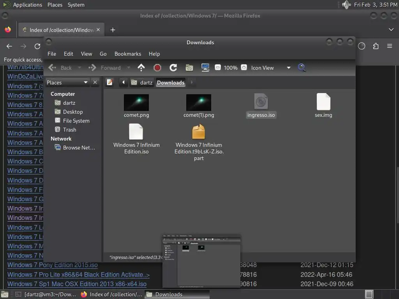Open Windows 7 Pro Lite Black Edition link
This screenshot has height=299, width=399.
(x=78, y=274)
